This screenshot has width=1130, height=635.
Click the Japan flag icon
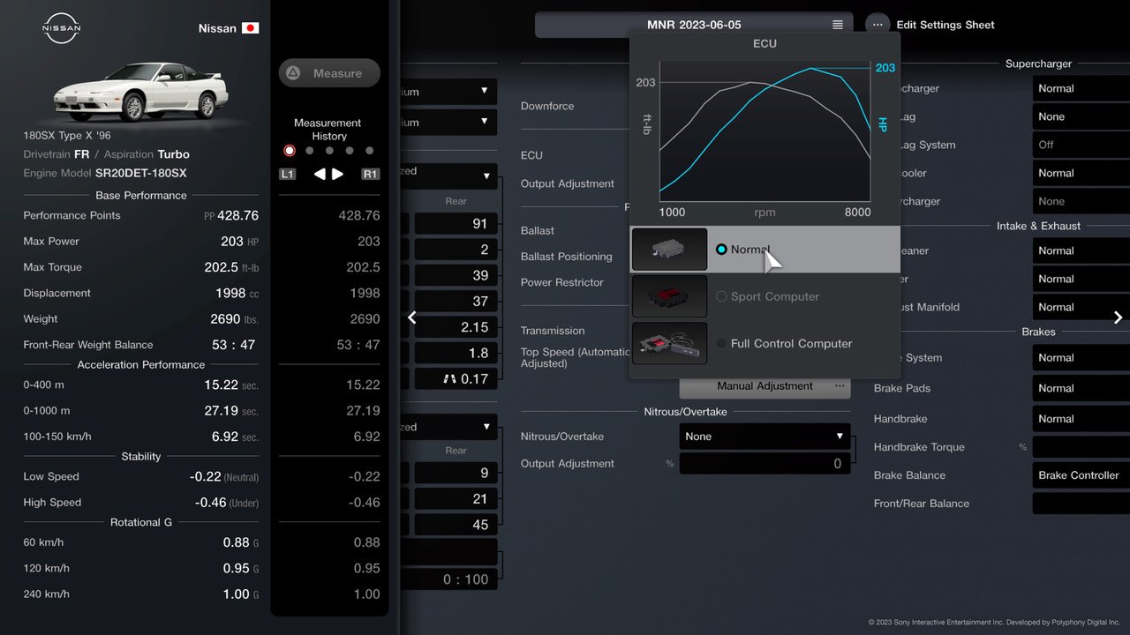point(251,28)
